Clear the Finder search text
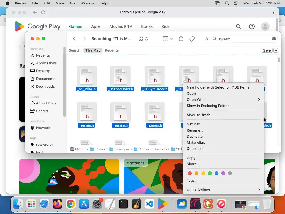Image resolution: width=285 pixels, height=214 pixels. click(274, 38)
